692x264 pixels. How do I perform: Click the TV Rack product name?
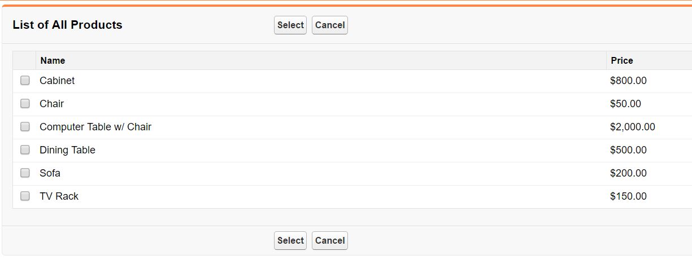[x=59, y=196]
